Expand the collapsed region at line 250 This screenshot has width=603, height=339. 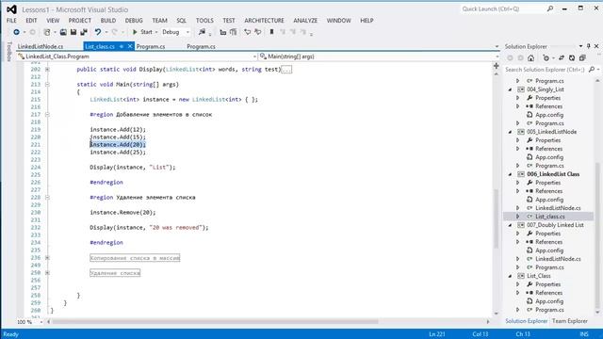(47, 273)
